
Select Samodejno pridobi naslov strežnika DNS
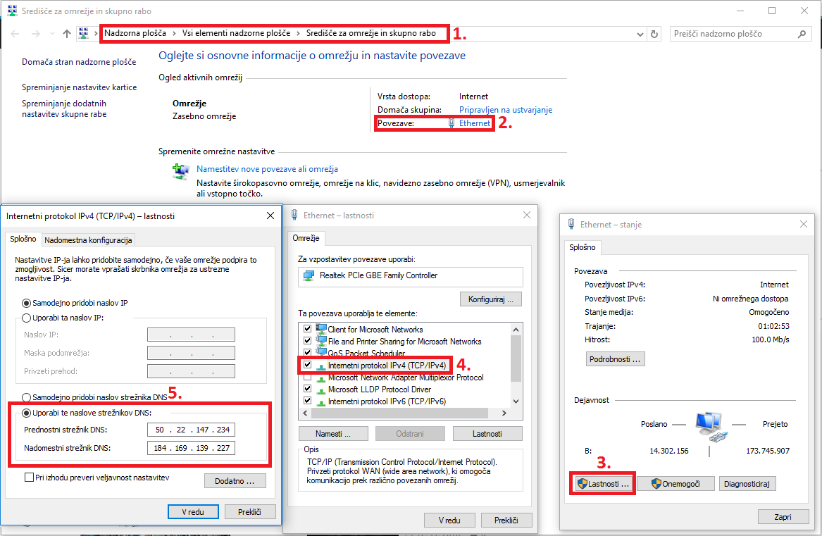click(27, 397)
